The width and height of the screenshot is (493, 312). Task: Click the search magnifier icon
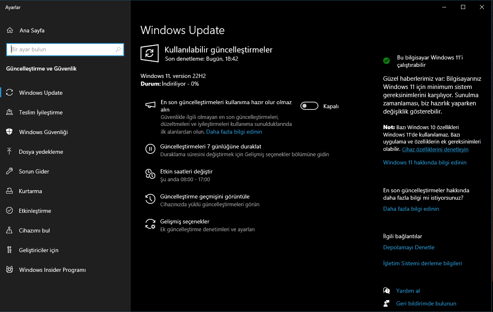[x=118, y=50]
